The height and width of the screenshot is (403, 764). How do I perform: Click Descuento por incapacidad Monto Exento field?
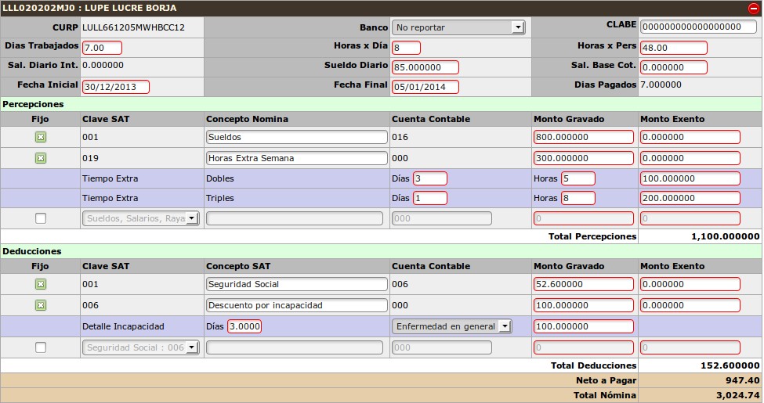click(690, 305)
